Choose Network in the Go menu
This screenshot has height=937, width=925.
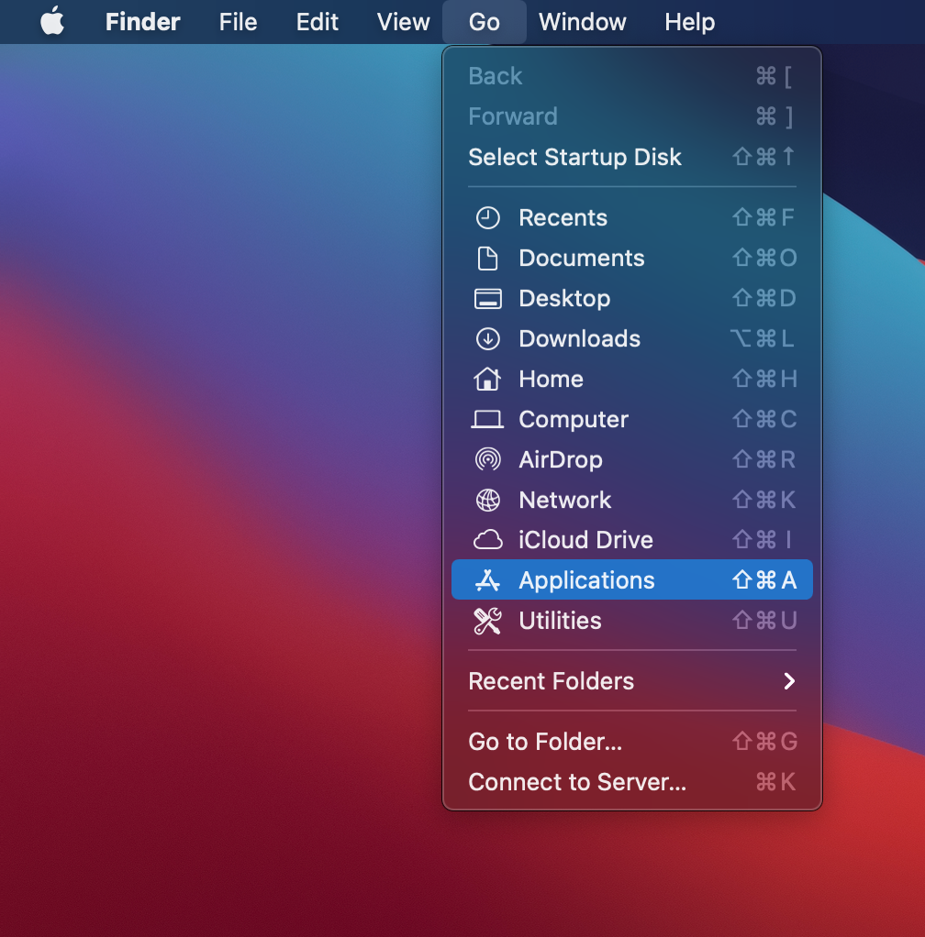[x=632, y=501]
